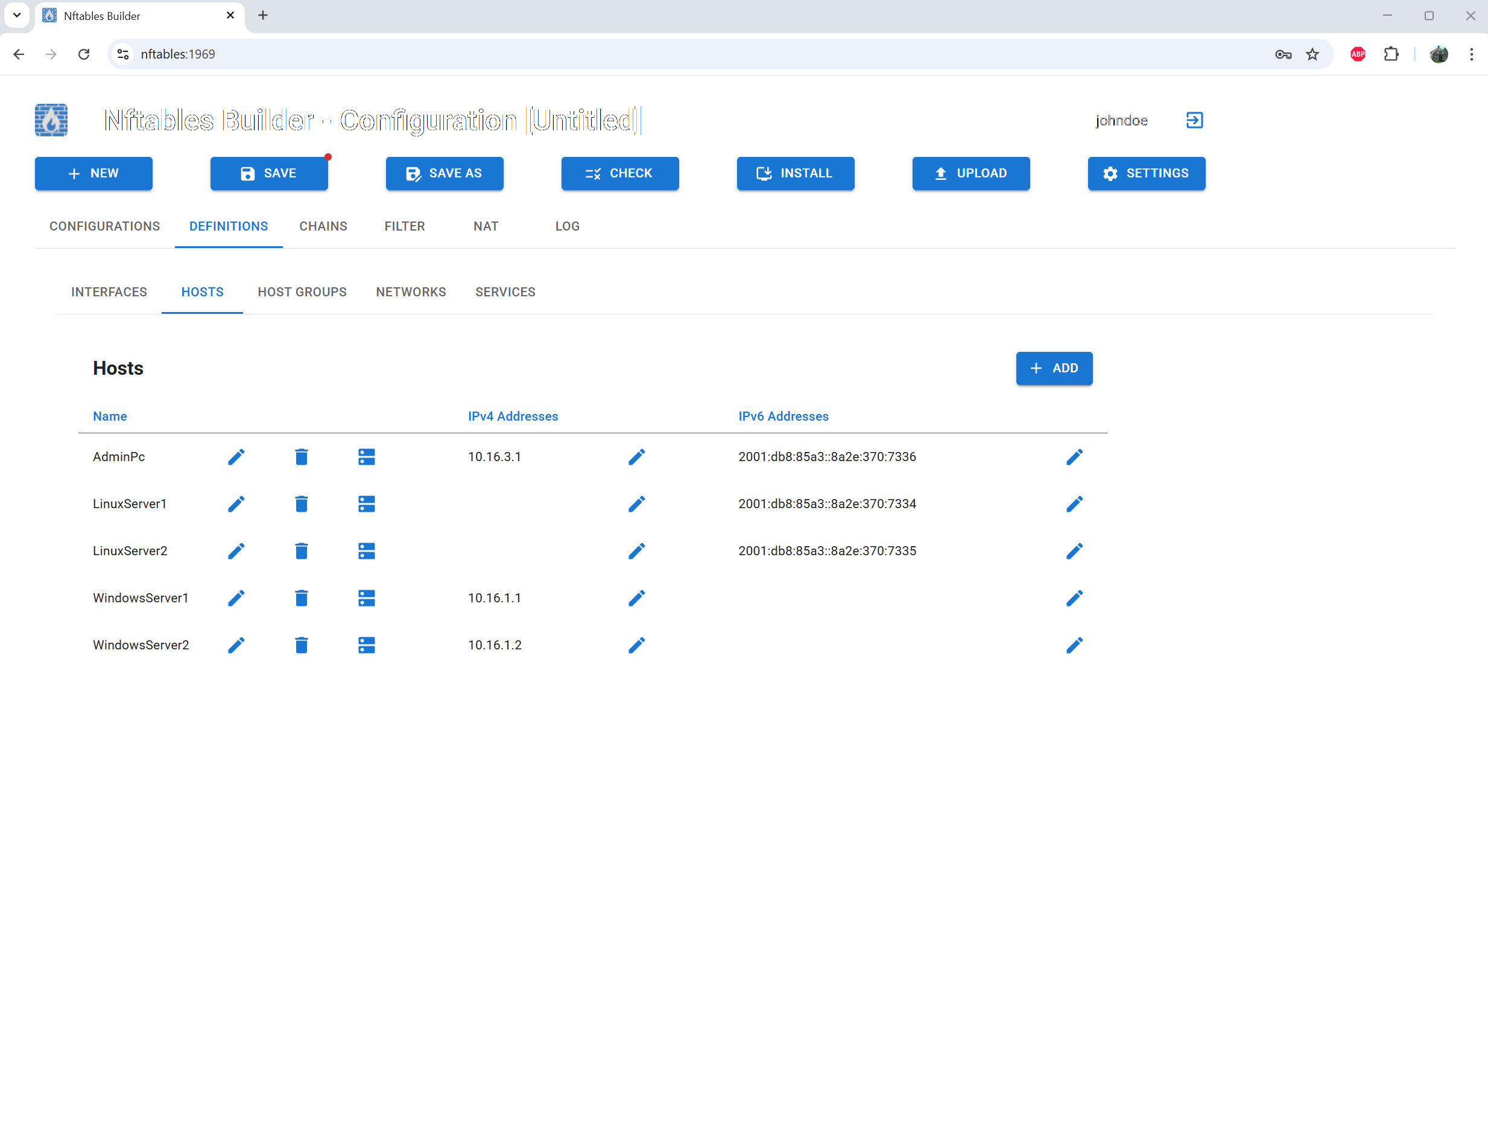
Task: Sort hosts by IPv4 Addresses
Action: click(x=513, y=416)
